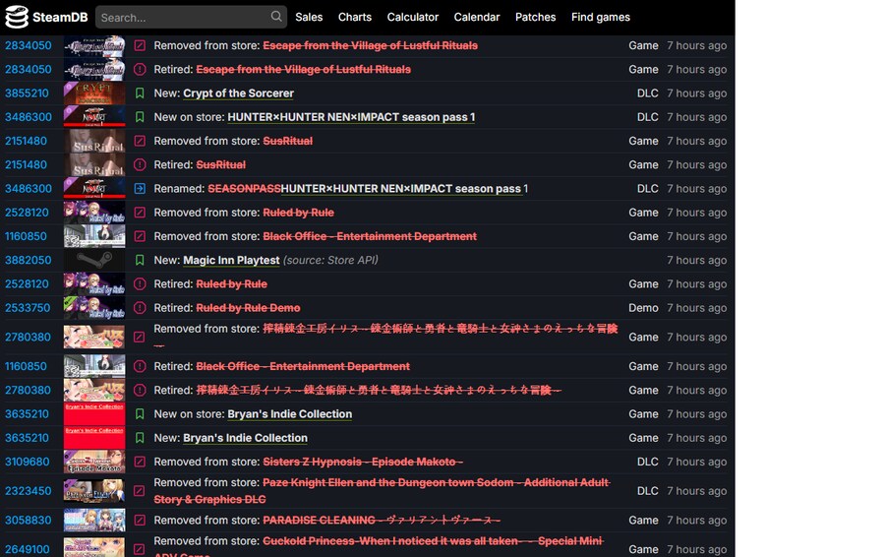The width and height of the screenshot is (885, 557).
Task: Click the "(source: Store API)" note text
Action: point(330,260)
